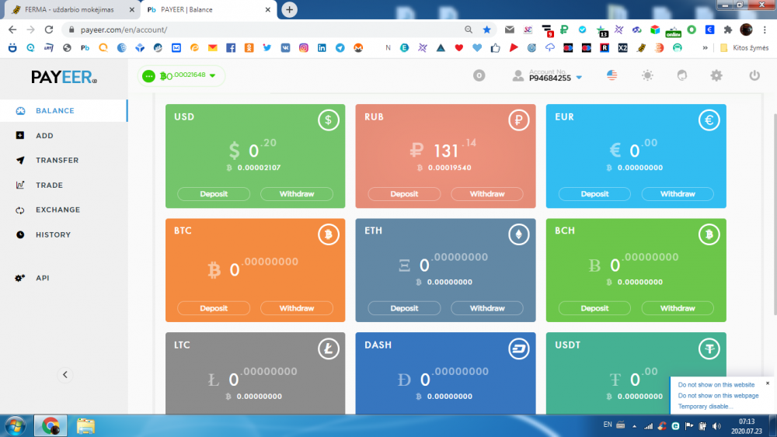Screen dimensions: 777x437
Task: Click the volume icon in system tray
Action: (716, 425)
